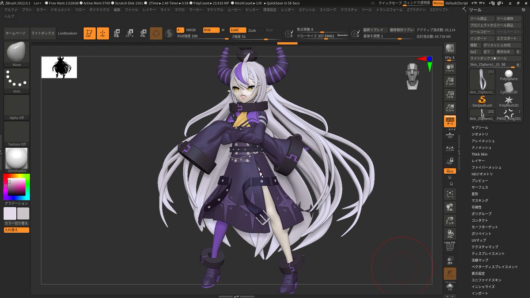The height and width of the screenshot is (298, 530).
Task: Expand the ポリグループ (Polygroups) section
Action: (x=482, y=214)
